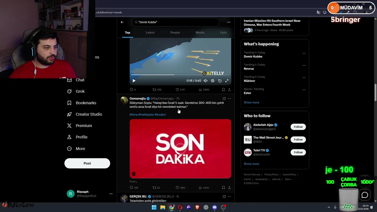Reply to the post with 159 comments
The width and height of the screenshot is (377, 212).
(134, 188)
